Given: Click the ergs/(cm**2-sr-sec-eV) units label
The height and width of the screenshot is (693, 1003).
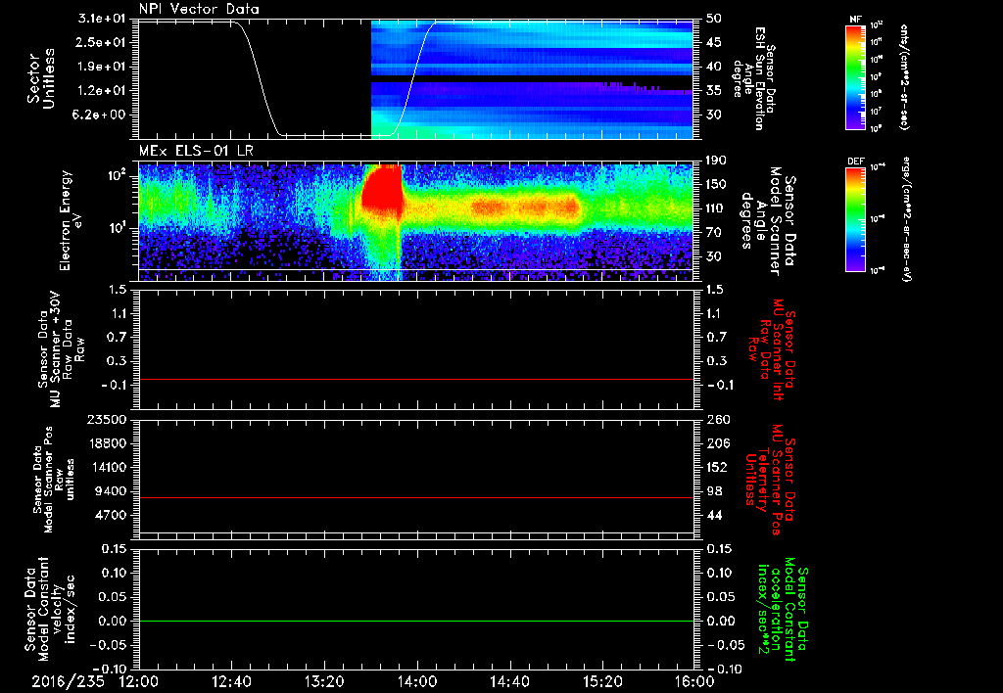Looking at the screenshot, I should tap(907, 219).
